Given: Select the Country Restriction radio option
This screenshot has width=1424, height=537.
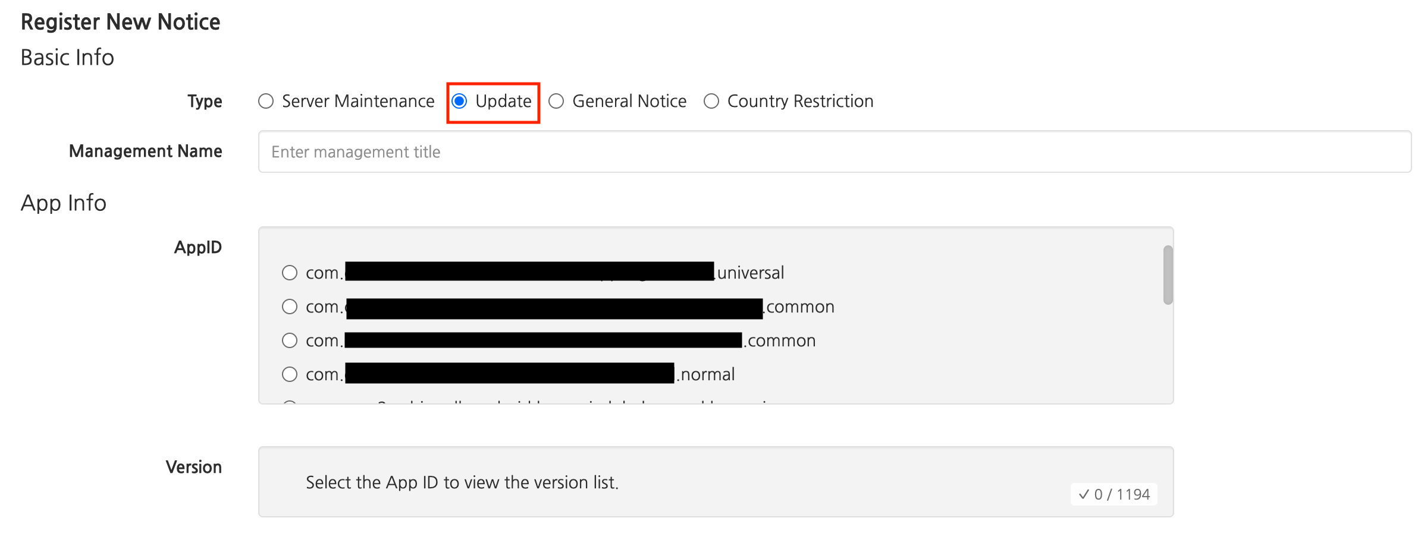Looking at the screenshot, I should point(711,102).
